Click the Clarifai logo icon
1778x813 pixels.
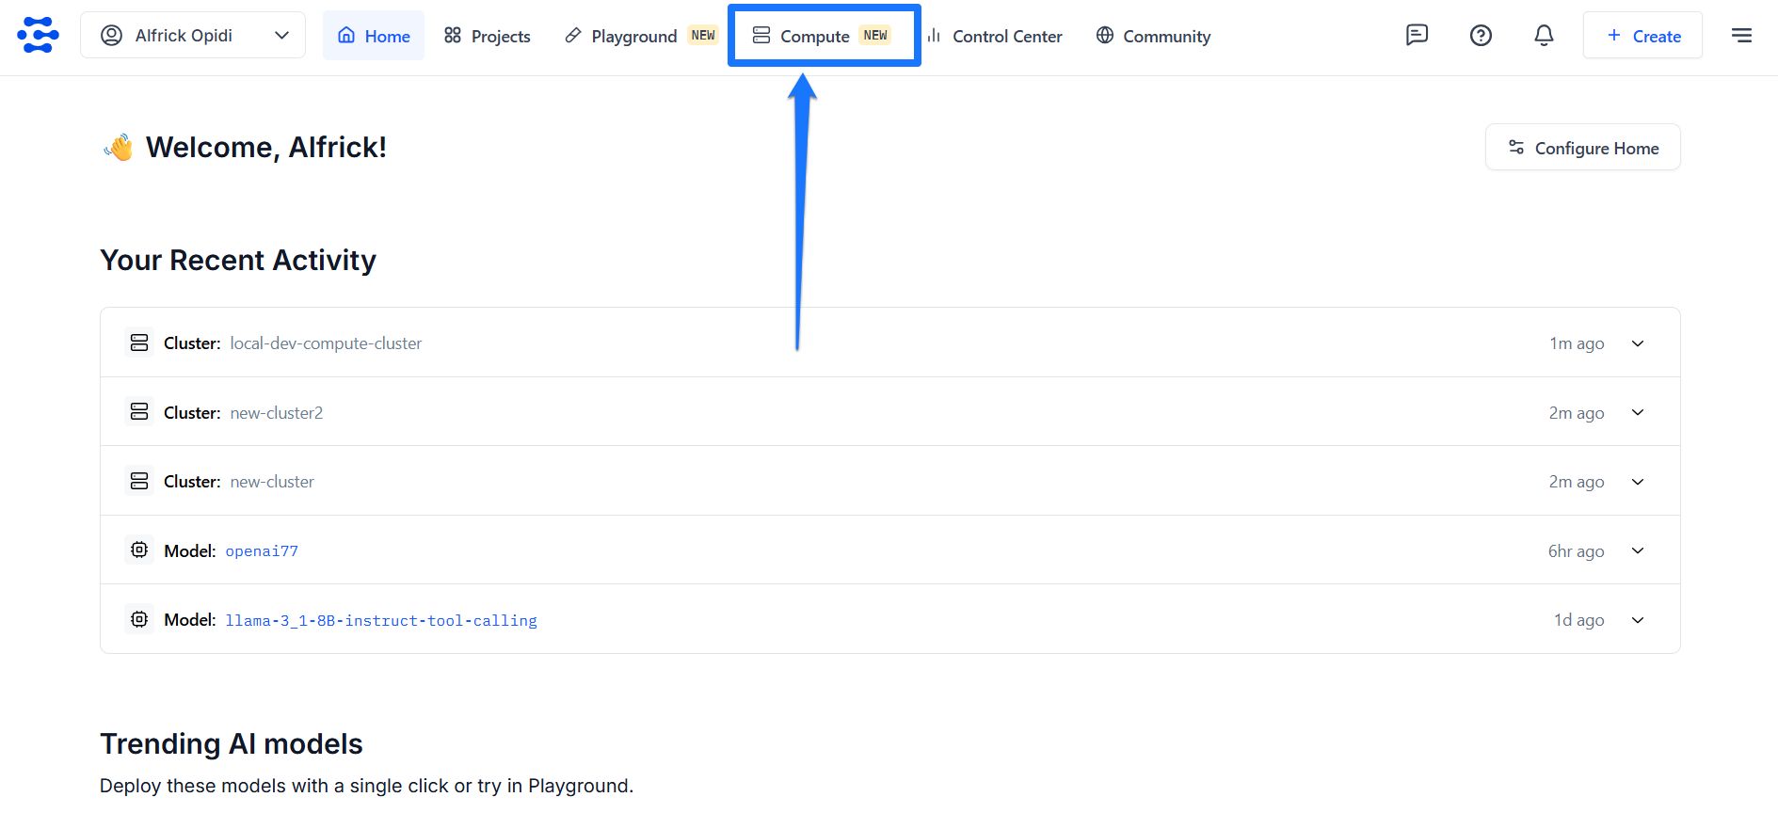38,35
